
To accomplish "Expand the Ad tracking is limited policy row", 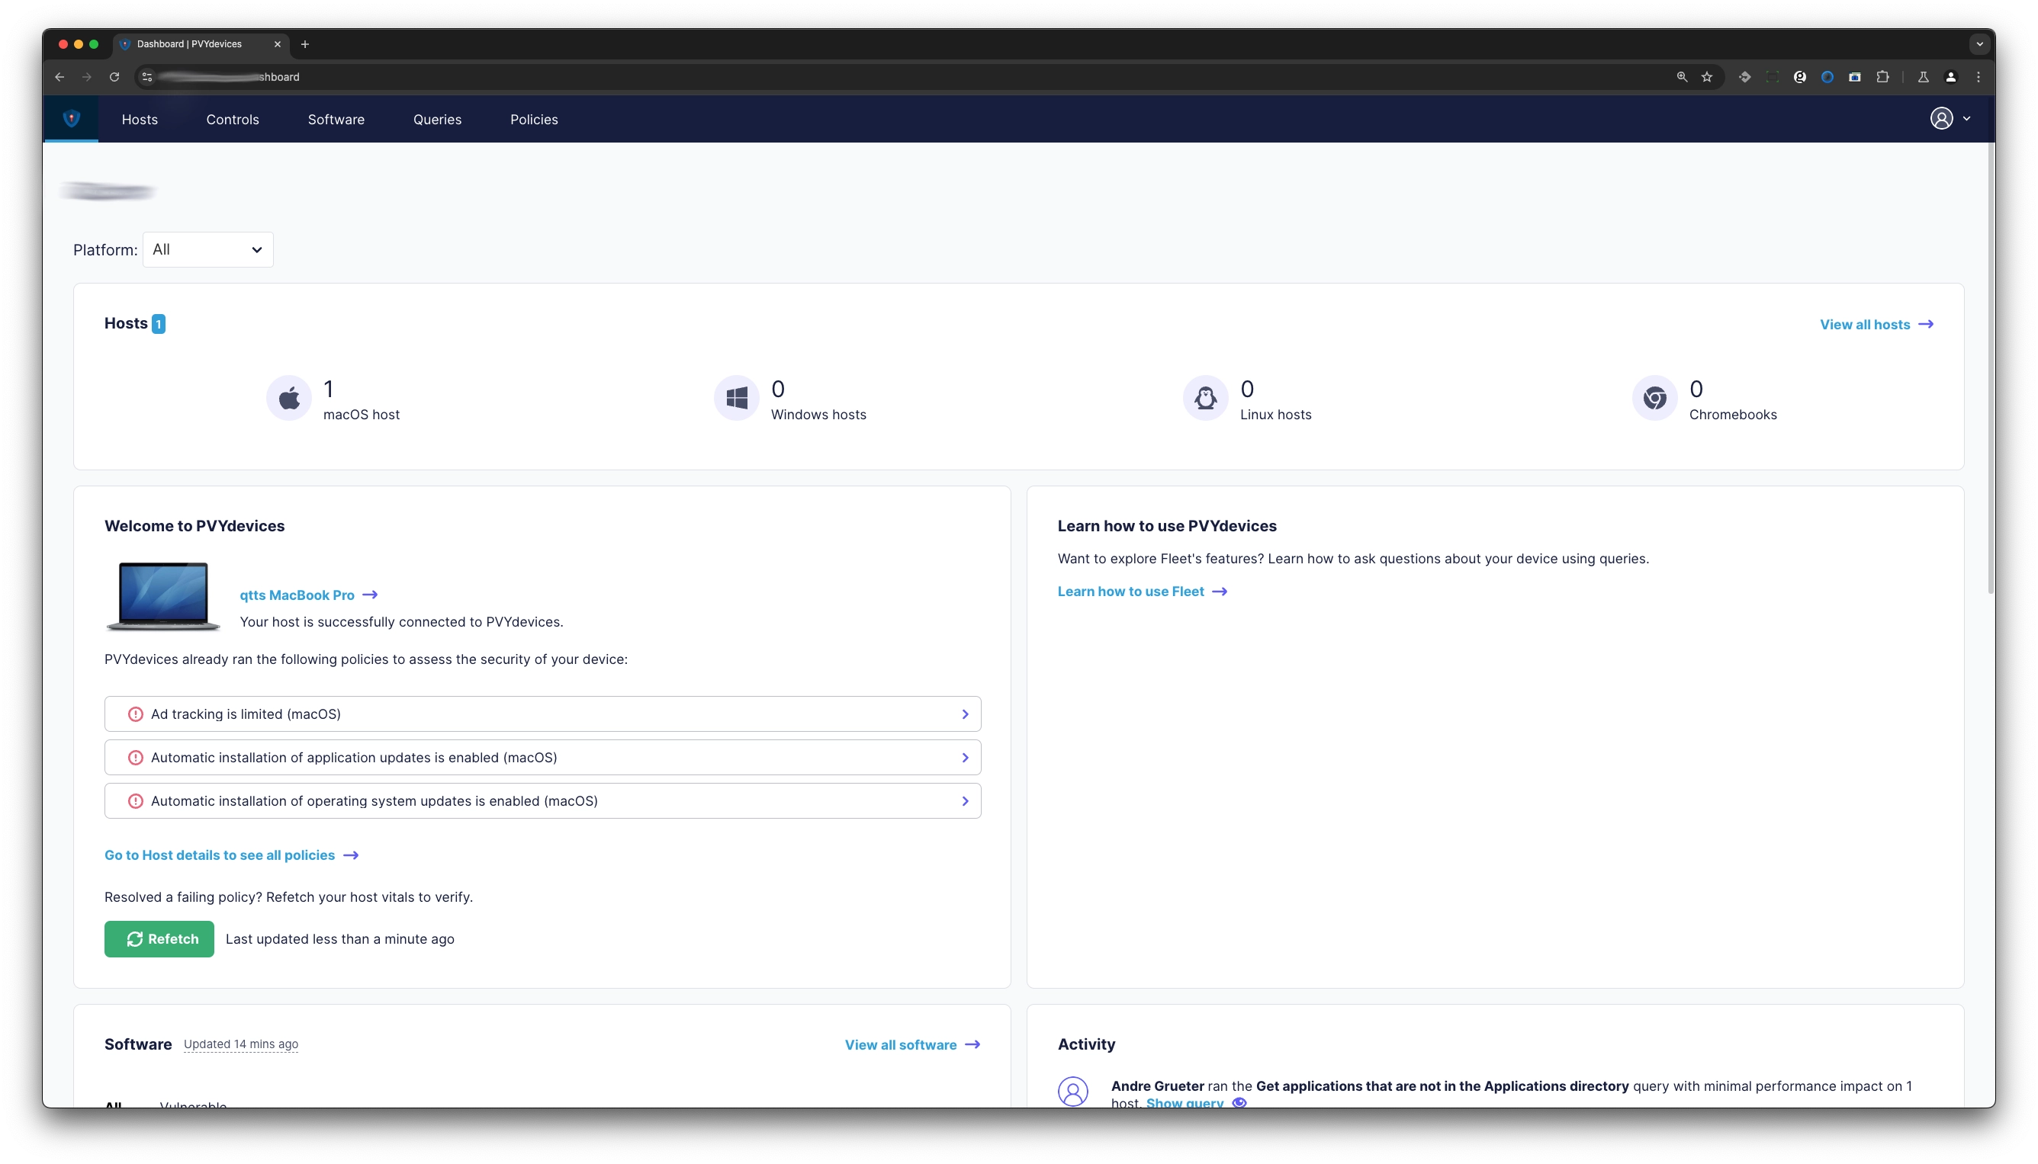I will [542, 714].
